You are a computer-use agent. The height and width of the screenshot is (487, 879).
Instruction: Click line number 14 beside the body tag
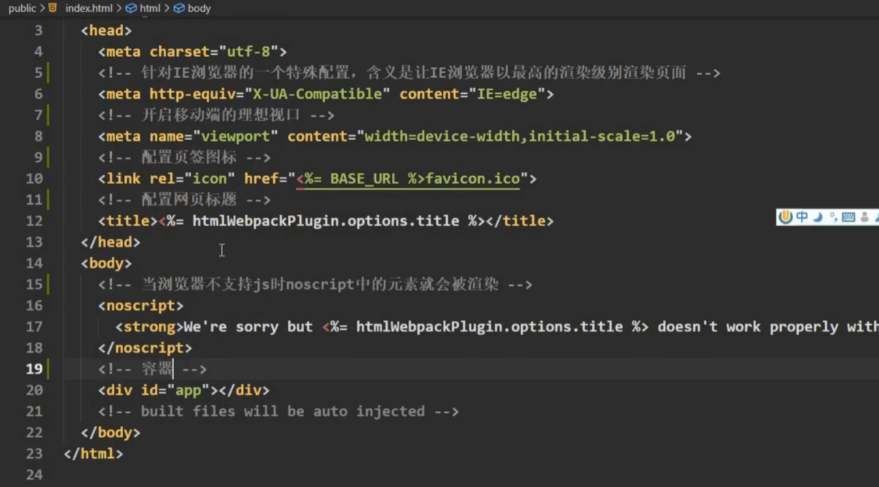click(34, 263)
